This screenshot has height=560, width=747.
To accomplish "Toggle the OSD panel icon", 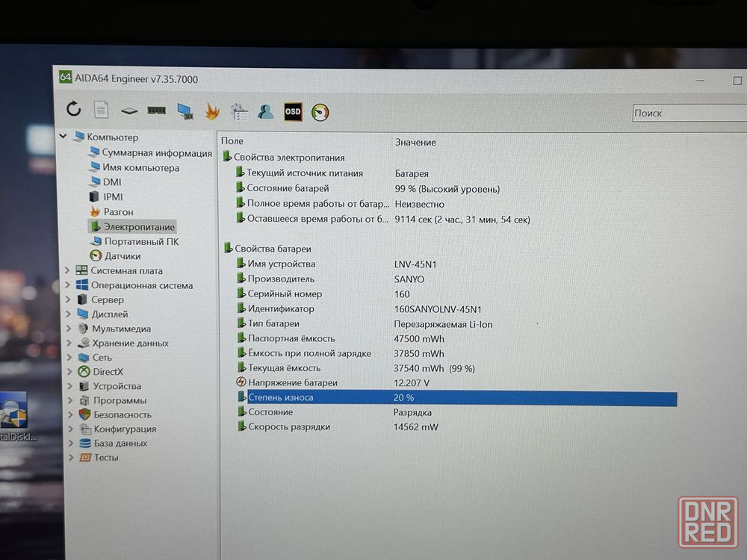I will (x=293, y=112).
